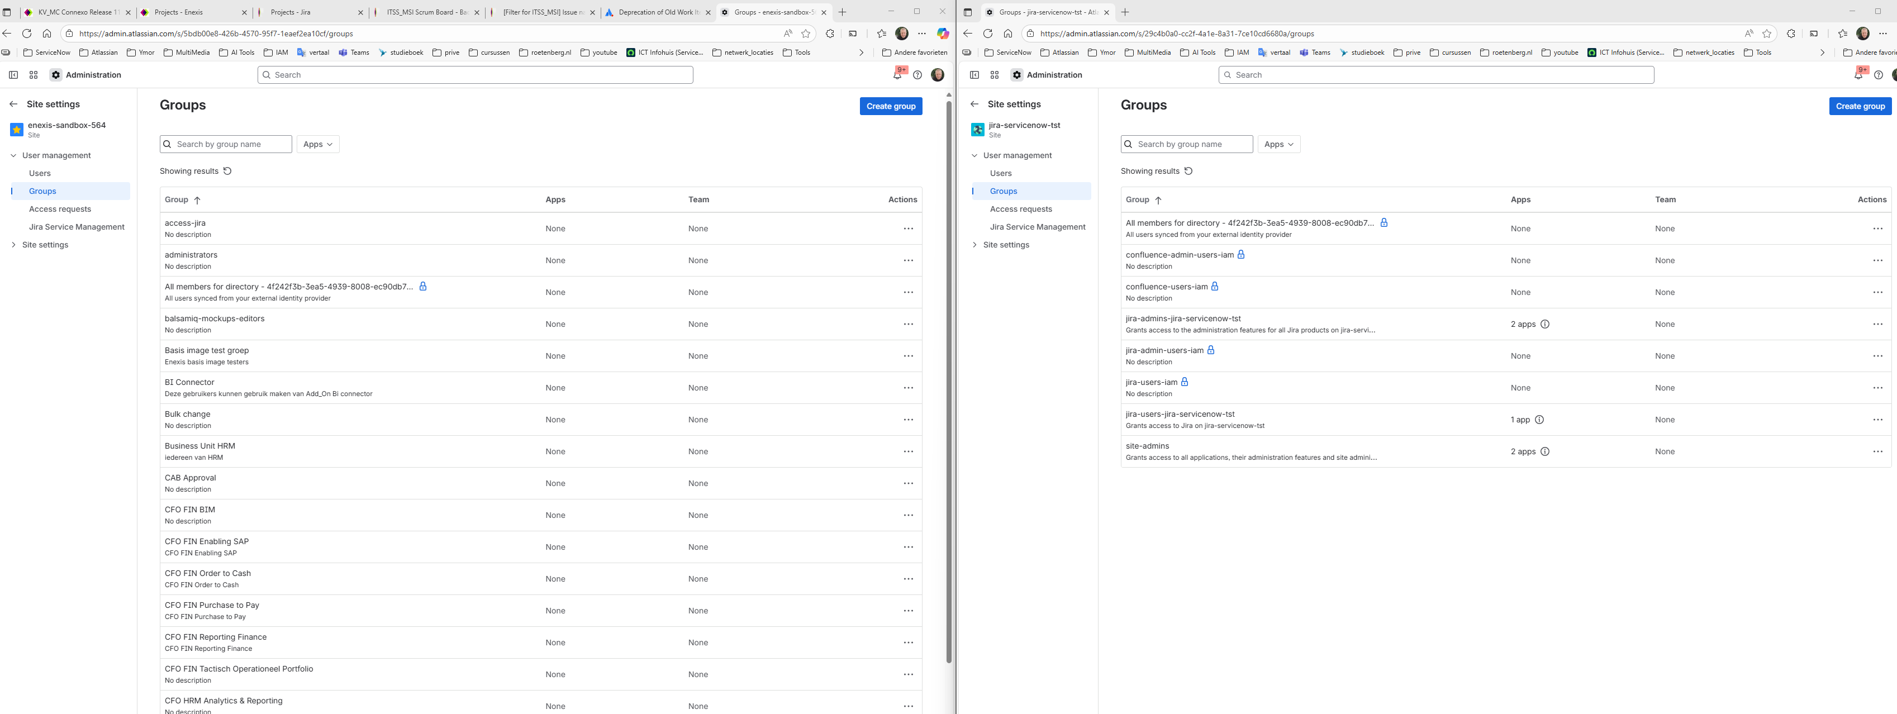Switch to Projects - Enexis browser tab
Viewport: 1897px width, 714px height.
pos(194,12)
